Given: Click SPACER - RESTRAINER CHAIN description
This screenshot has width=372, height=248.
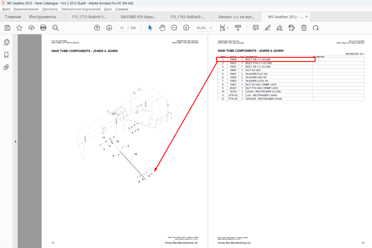Looking at the screenshot, I should [264, 99].
